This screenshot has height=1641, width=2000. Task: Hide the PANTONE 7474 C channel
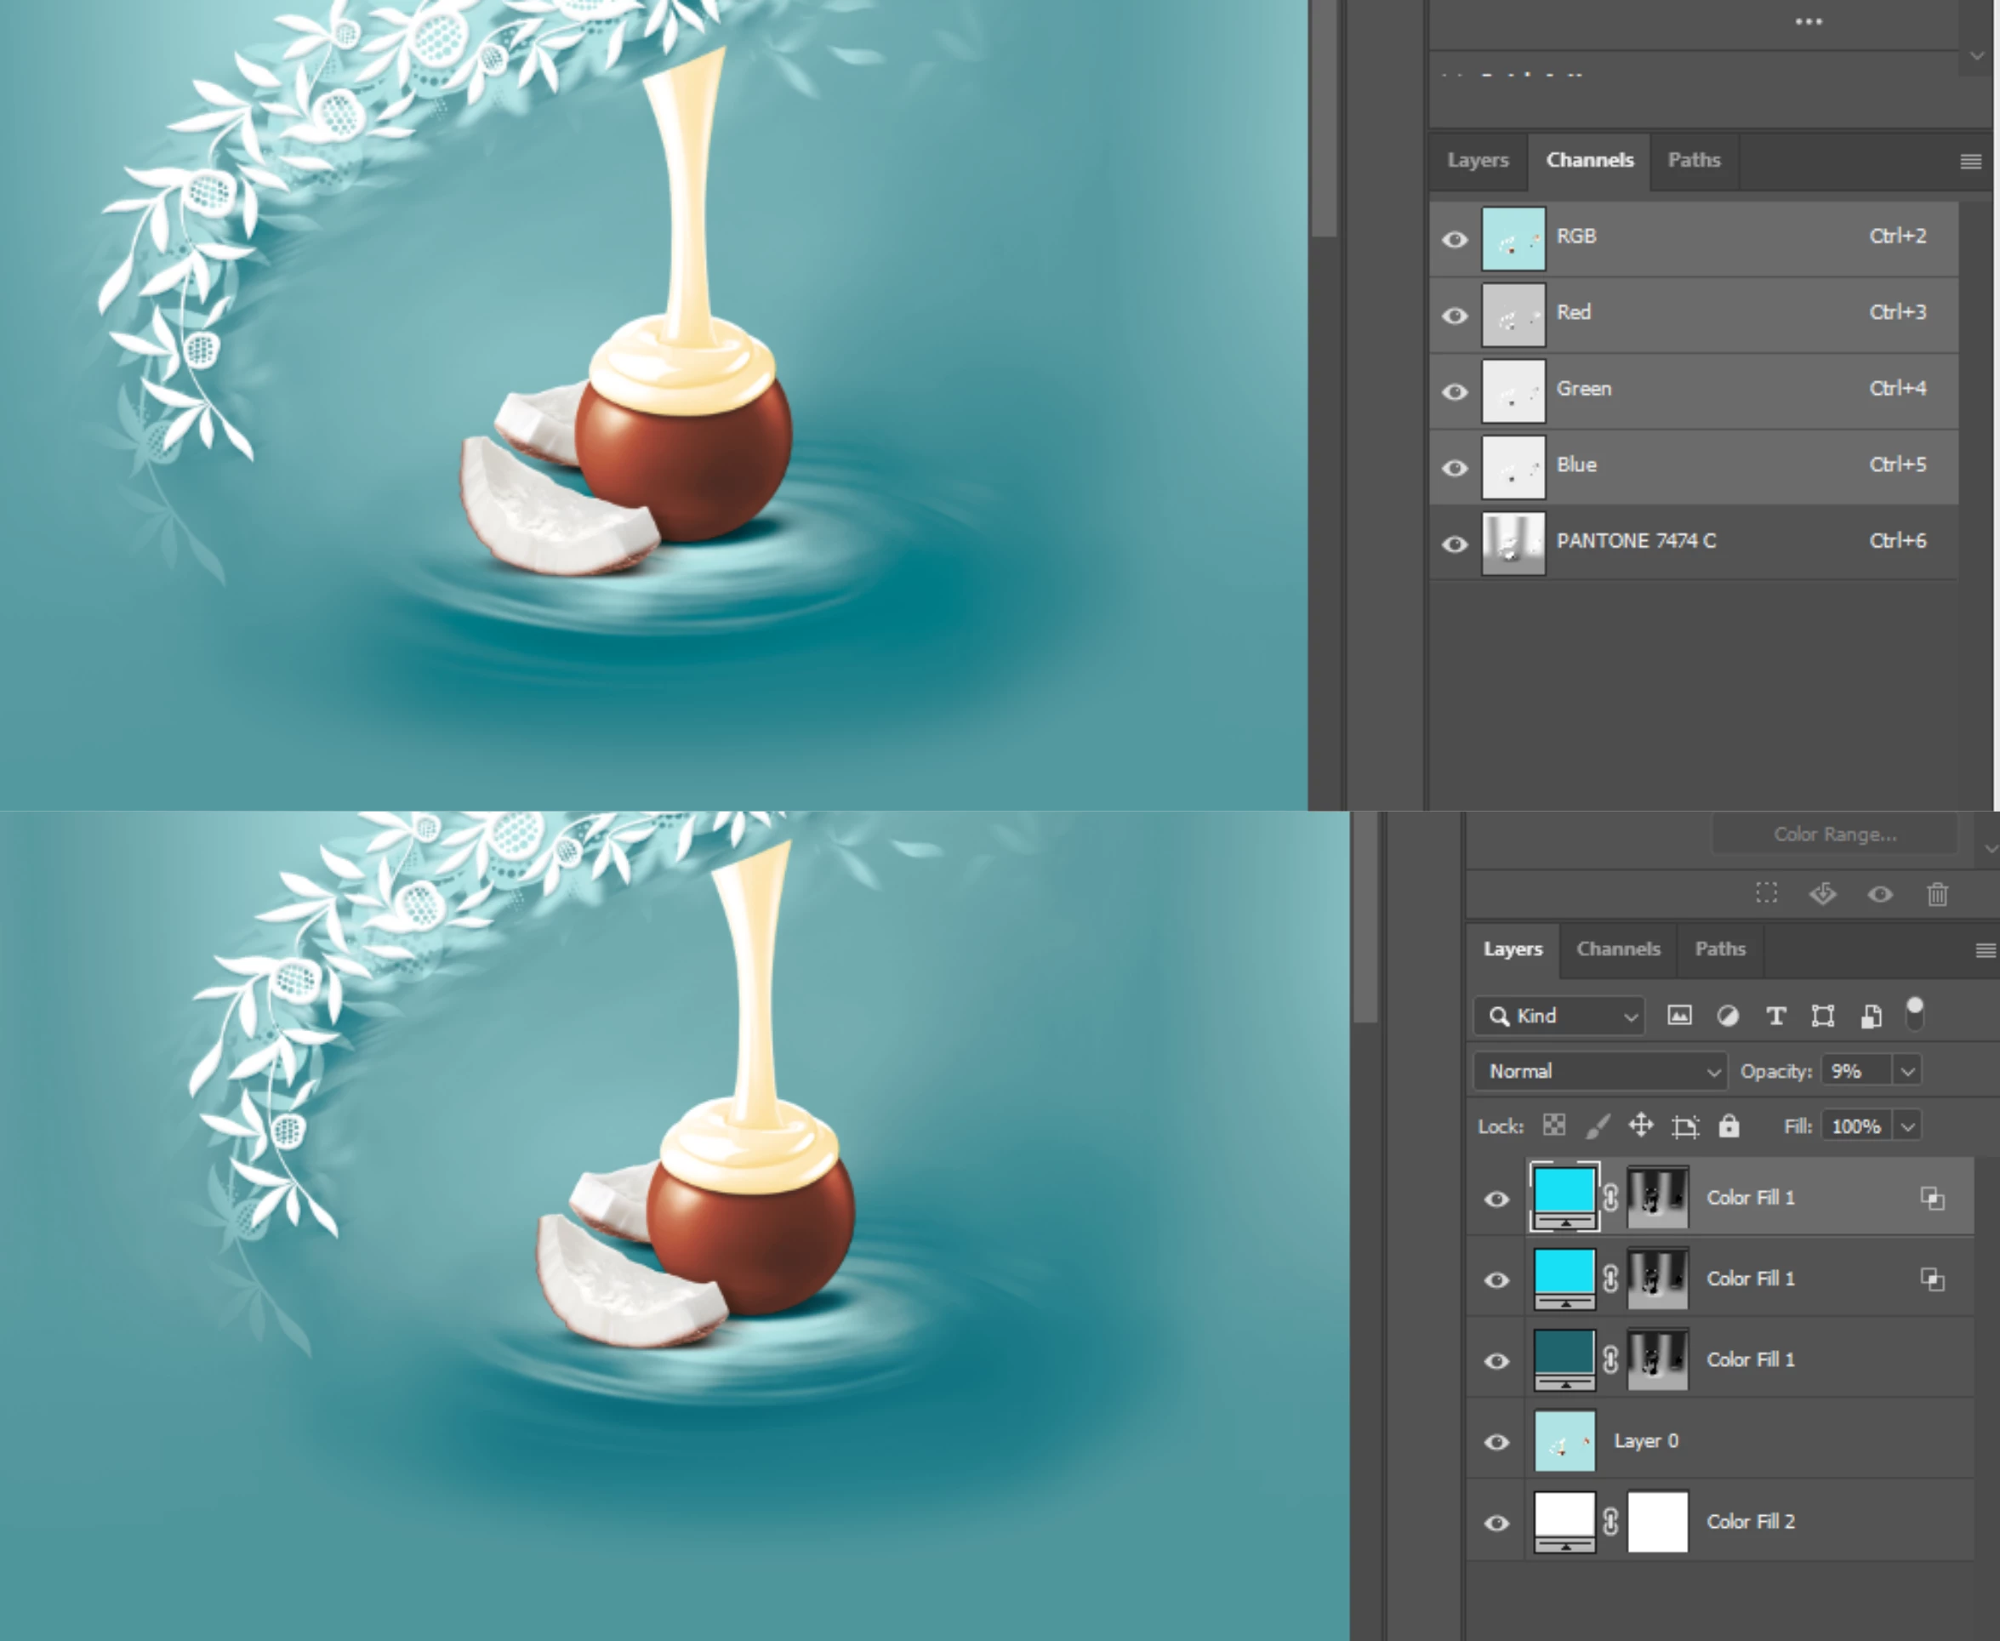[1455, 544]
